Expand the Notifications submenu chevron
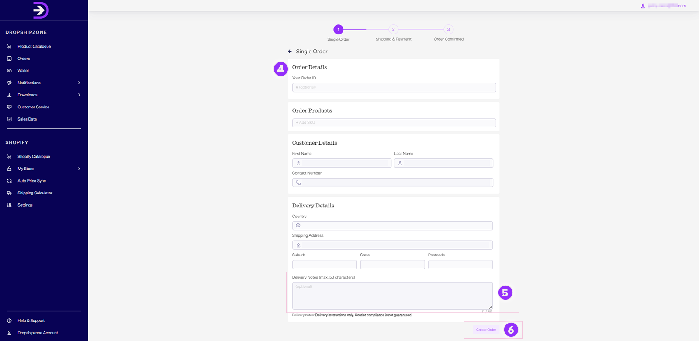Viewport: 699px width, 341px height. 79,83
